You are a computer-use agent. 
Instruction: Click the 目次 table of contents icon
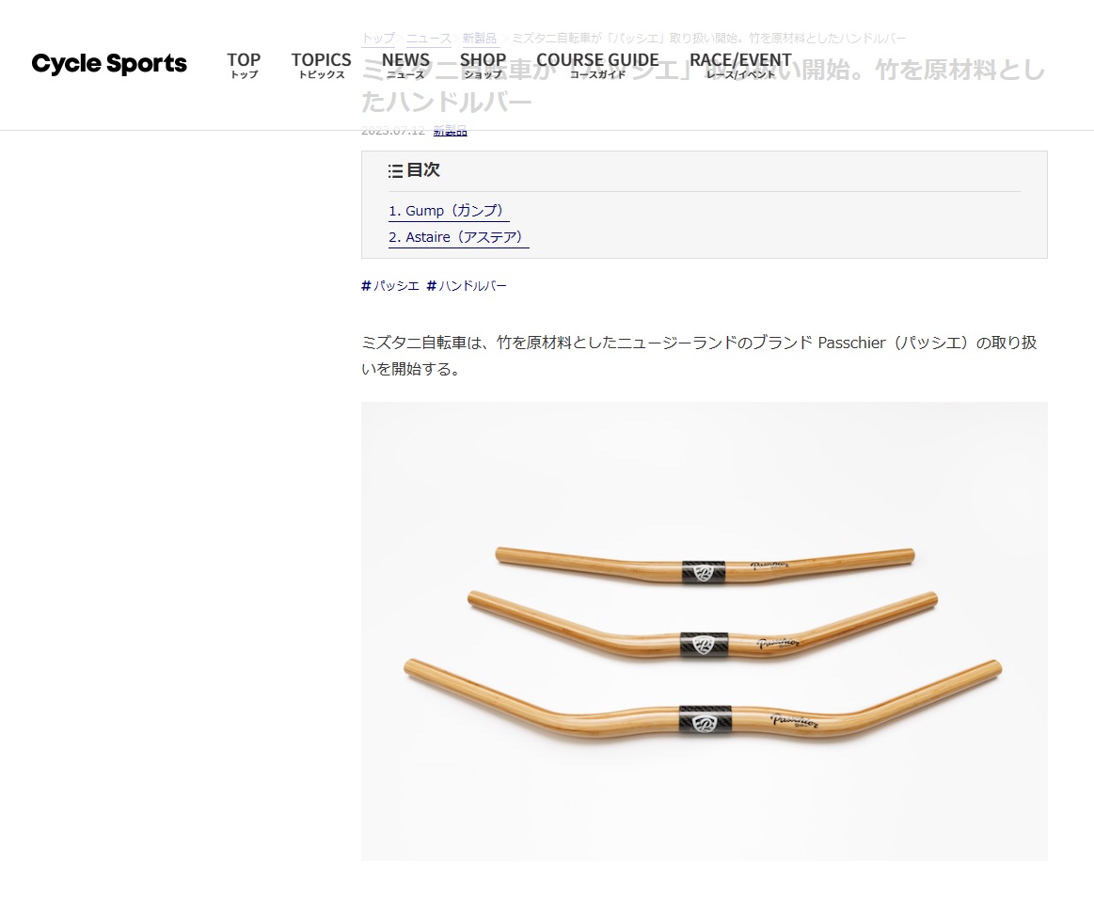pyautogui.click(x=395, y=171)
